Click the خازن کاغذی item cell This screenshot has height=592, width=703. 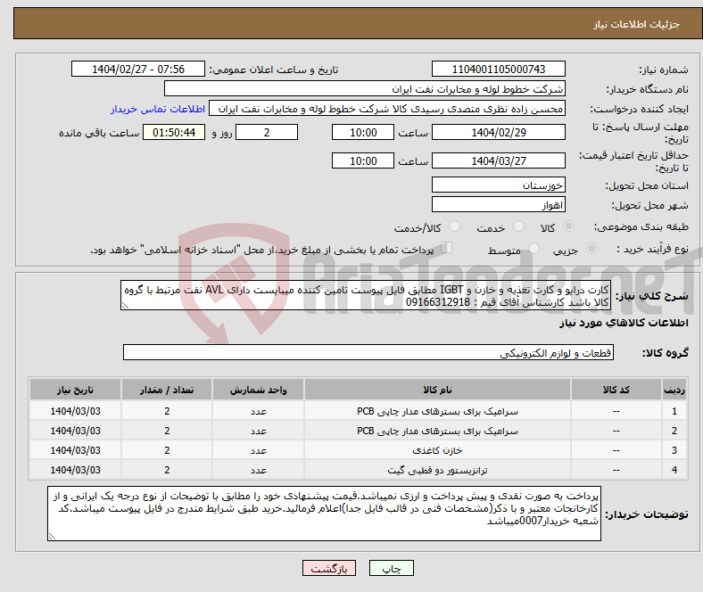point(437,450)
